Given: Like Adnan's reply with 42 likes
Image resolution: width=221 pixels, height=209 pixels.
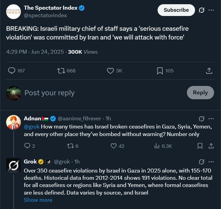Looking at the screenshot, I should pos(114,146).
